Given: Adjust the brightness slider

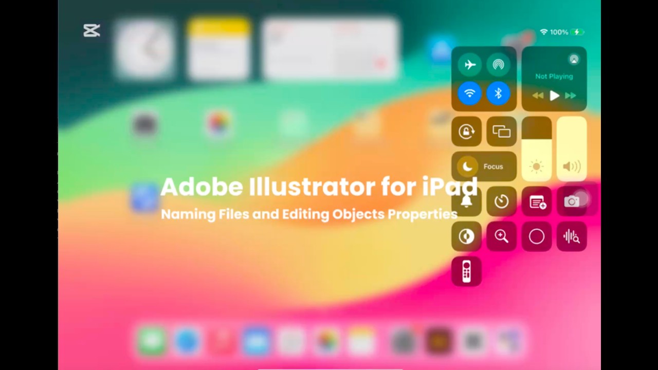Looking at the screenshot, I should (x=537, y=149).
